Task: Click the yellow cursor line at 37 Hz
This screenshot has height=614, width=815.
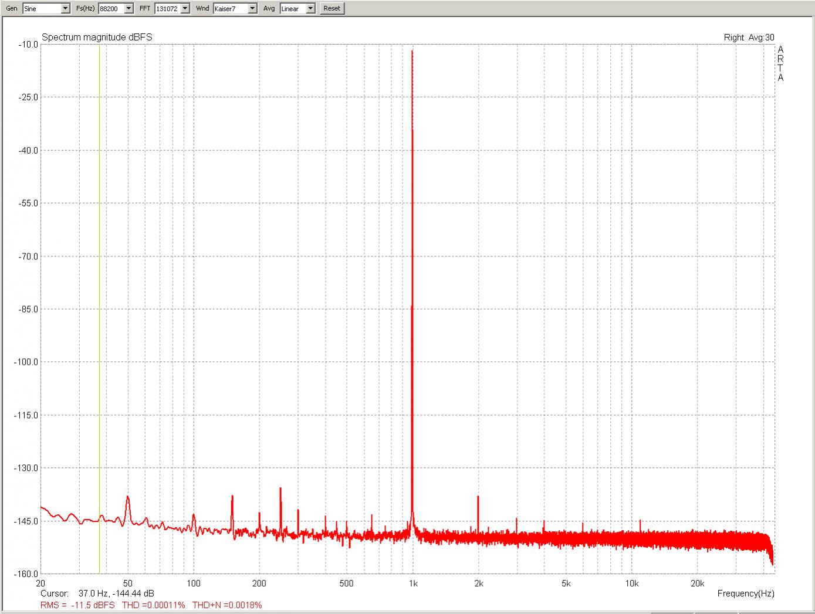Action: 99,308
